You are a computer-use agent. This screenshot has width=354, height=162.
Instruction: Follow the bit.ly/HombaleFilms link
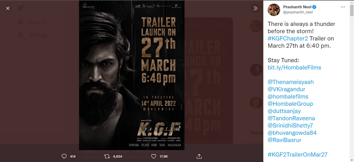(x=294, y=67)
